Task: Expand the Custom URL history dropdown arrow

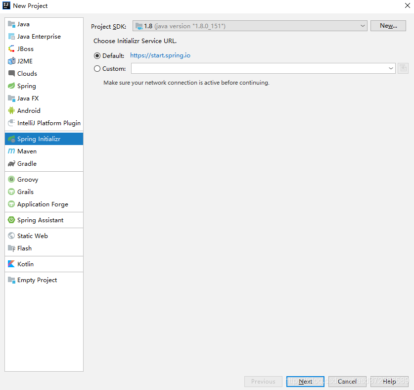Action: [391, 68]
